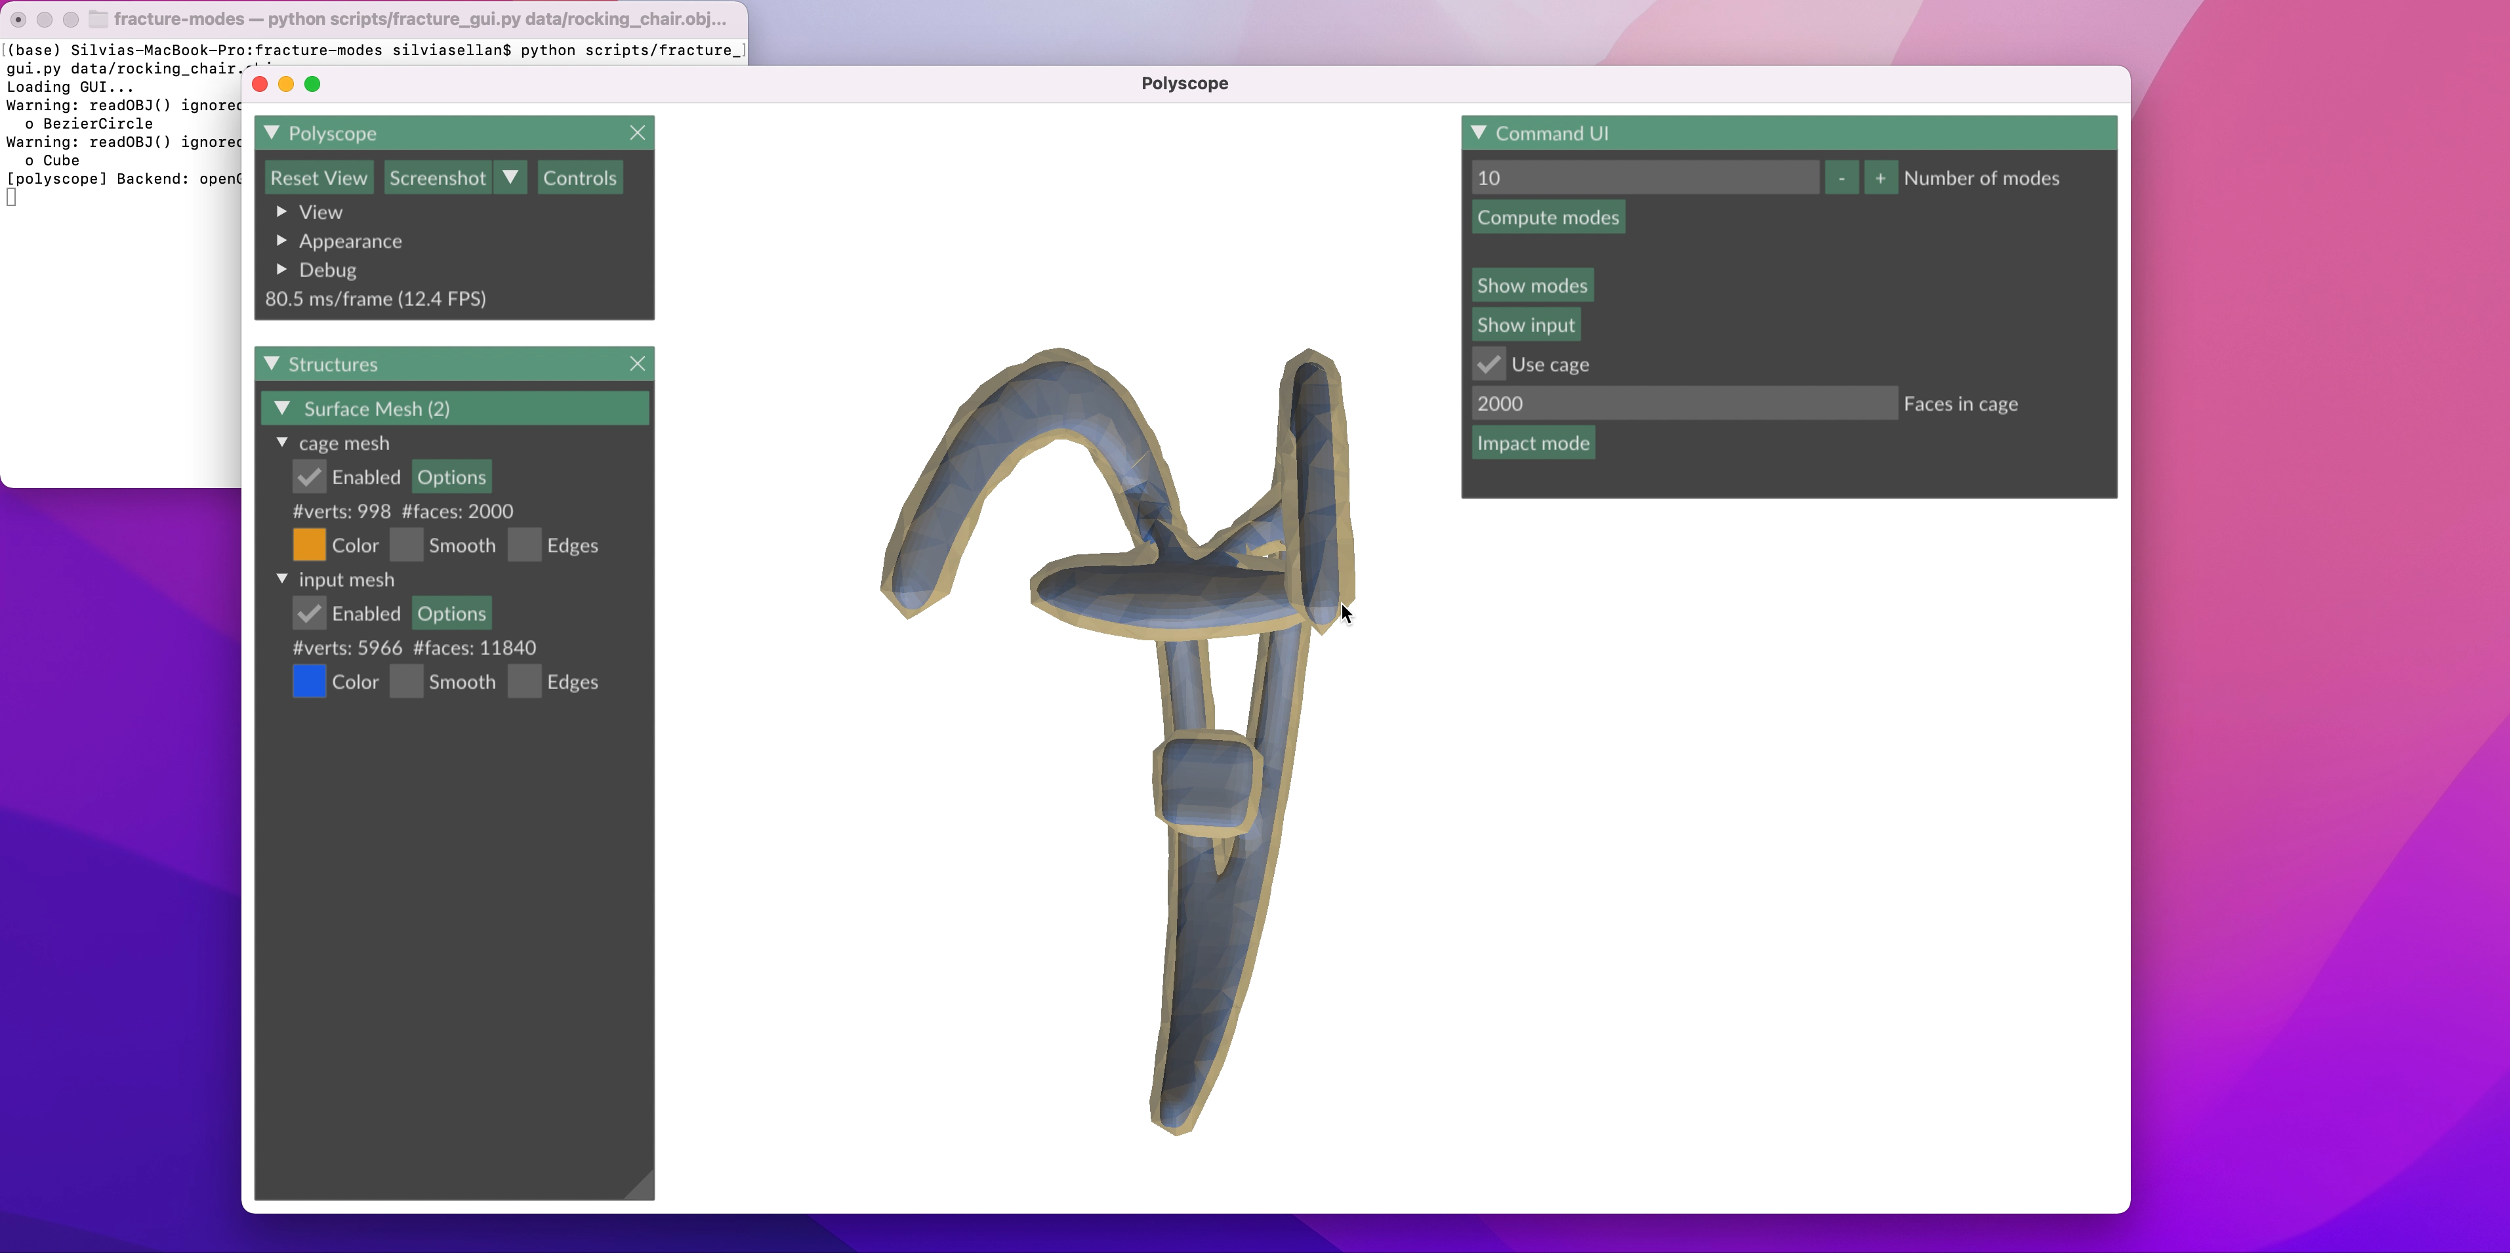The width and height of the screenshot is (2510, 1253).
Task: Click the Impact mode button
Action: point(1533,443)
